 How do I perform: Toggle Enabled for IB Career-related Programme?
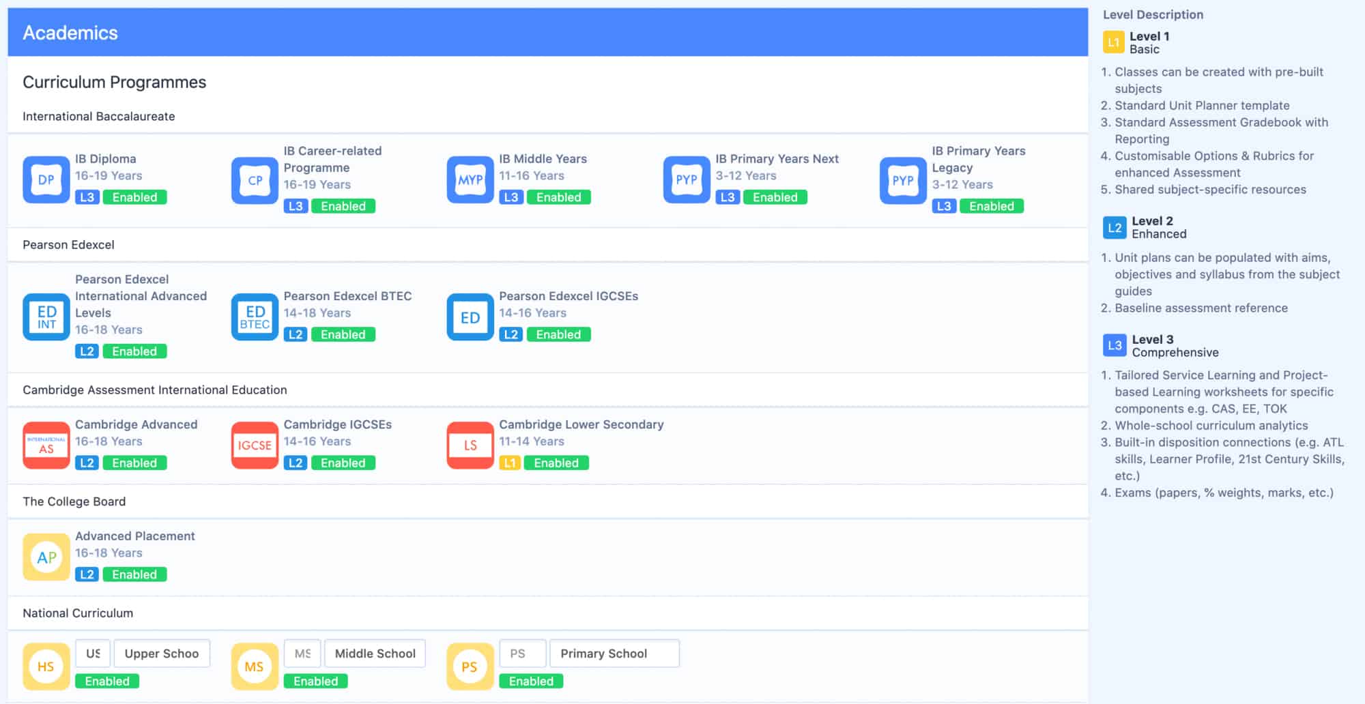[343, 206]
